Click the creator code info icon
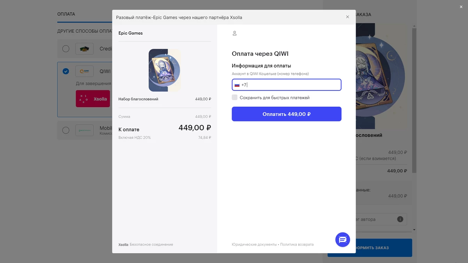Viewport: 468px width, 263px height. [x=400, y=219]
